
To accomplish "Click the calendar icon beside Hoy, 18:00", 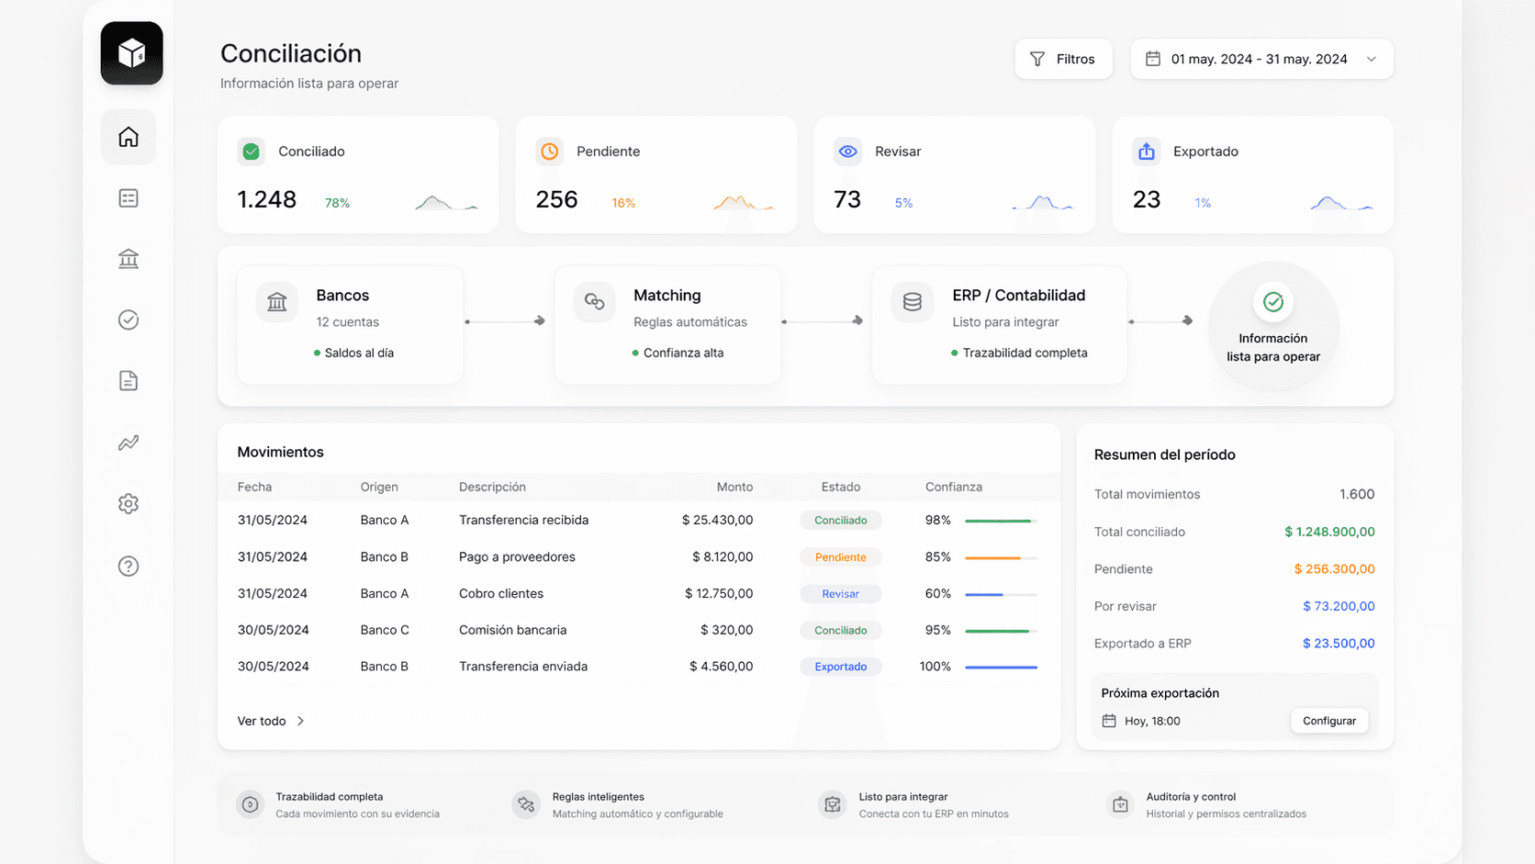I will (1109, 721).
